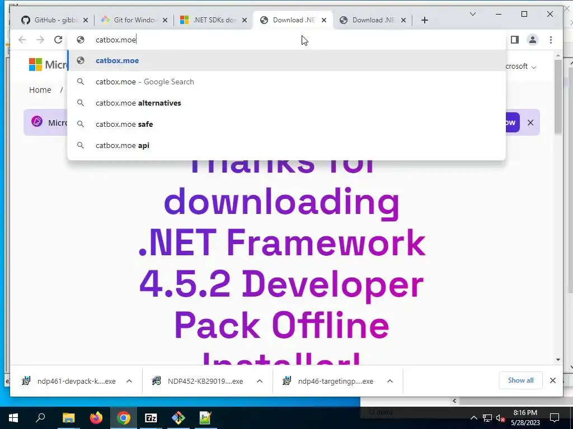Select the catbox.moe URL suggestion
The height and width of the screenshot is (429, 573).
[x=286, y=60]
